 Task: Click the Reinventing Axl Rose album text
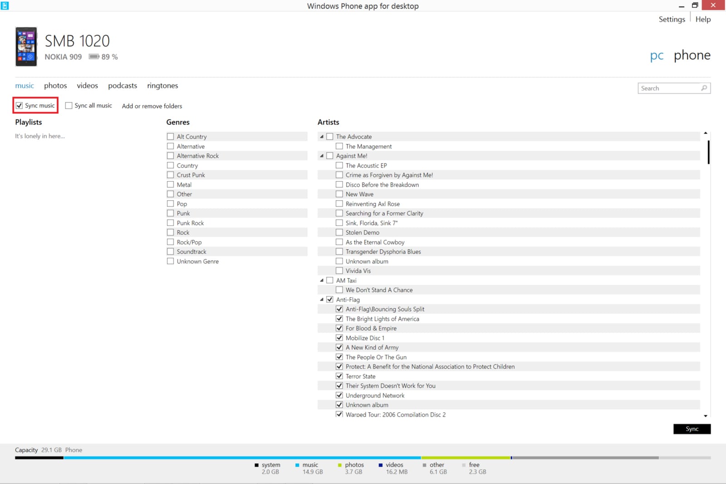[373, 204]
